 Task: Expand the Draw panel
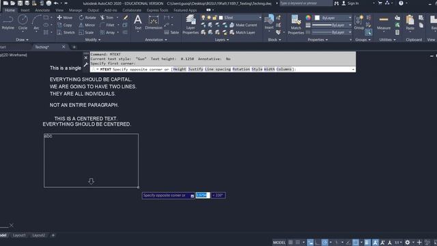pyautogui.click(x=22, y=40)
